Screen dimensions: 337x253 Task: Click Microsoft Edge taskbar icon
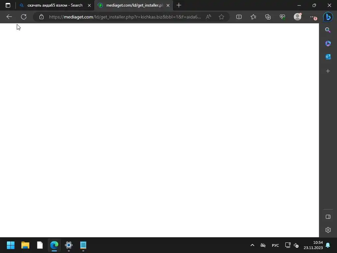[54, 245]
